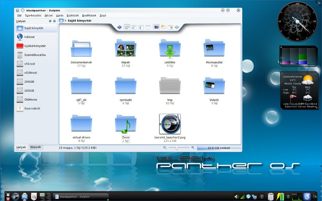Image resolution: width=322 pixels, height=201 pixels.
Task: Select the SourceArch USB device
Action: point(36,108)
